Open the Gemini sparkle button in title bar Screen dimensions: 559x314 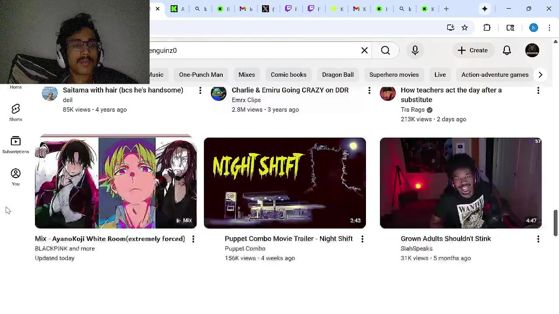click(x=485, y=9)
